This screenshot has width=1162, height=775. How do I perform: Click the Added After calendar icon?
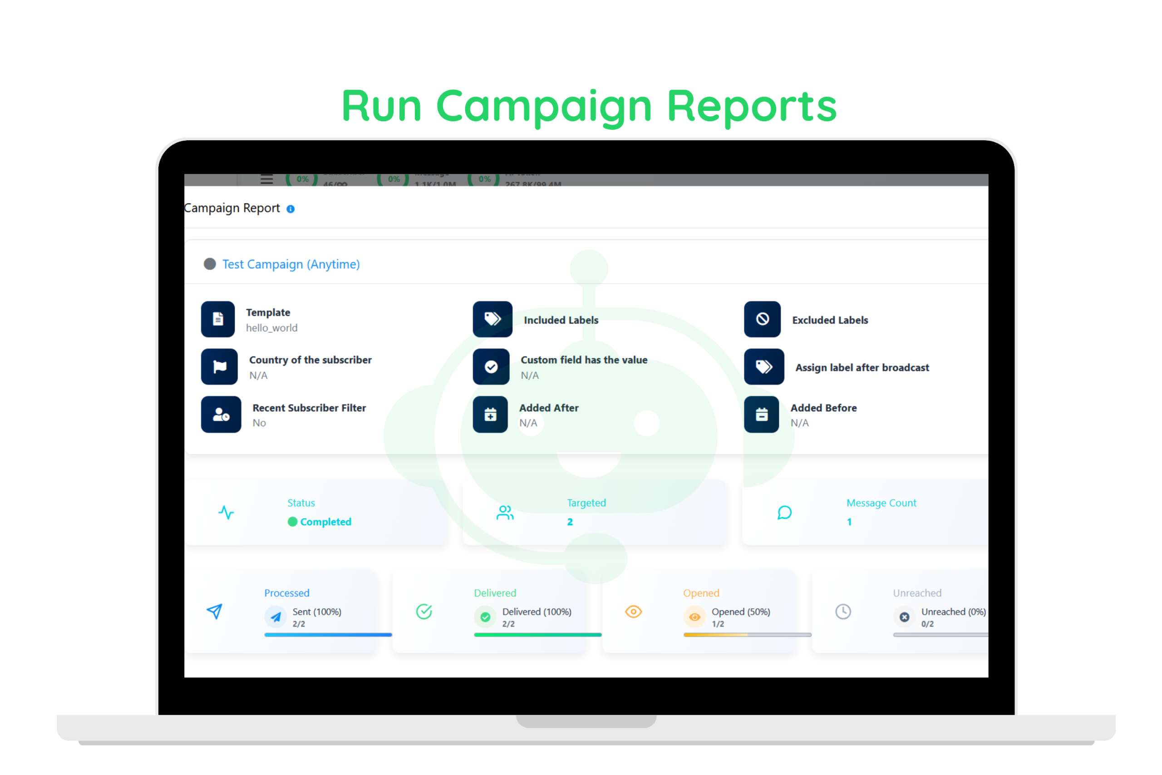[x=490, y=415]
